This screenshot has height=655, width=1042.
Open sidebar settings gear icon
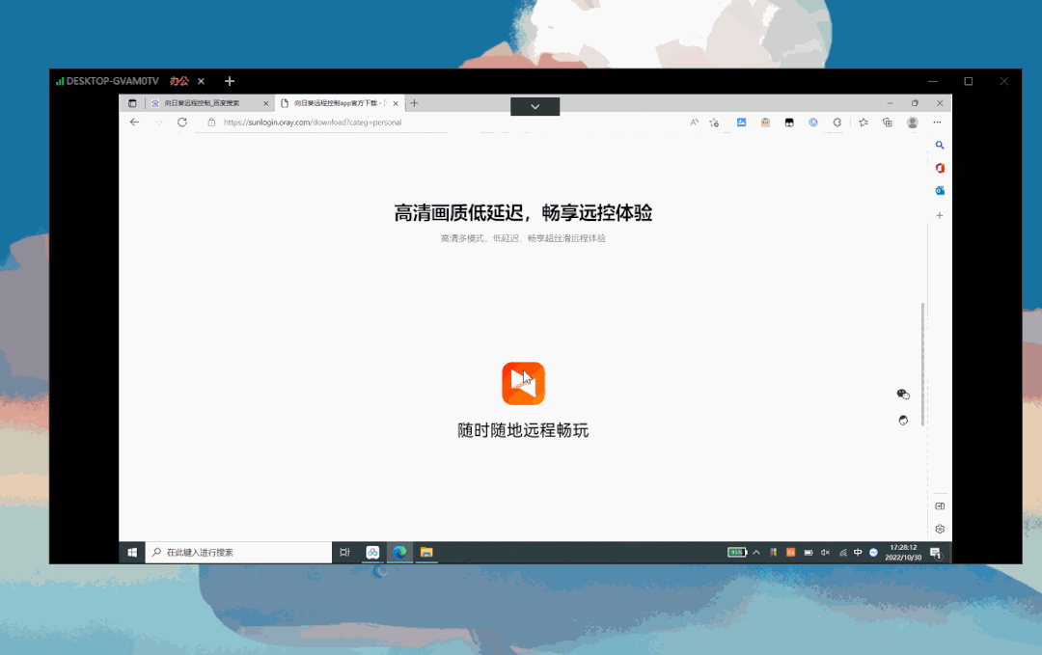tap(940, 529)
